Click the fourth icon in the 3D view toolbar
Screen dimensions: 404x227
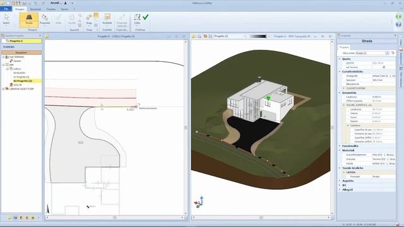(210, 37)
